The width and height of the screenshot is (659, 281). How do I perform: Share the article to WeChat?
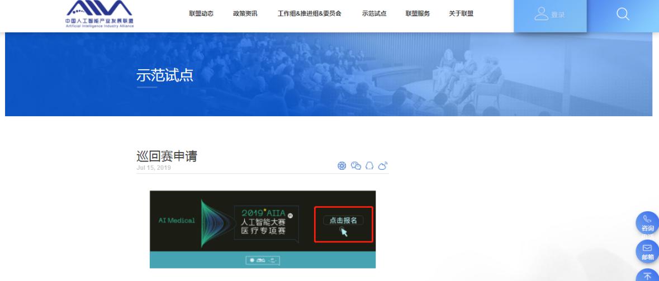356,165
